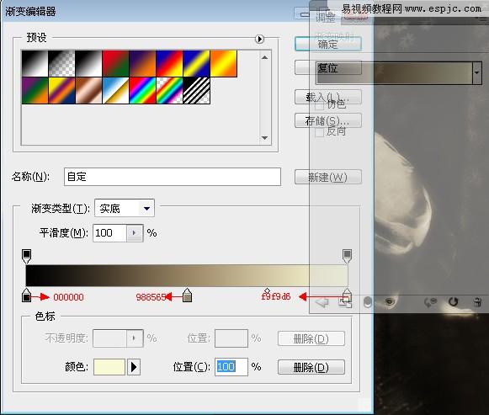The width and height of the screenshot is (489, 415).
Task: Click gradient preview bar in Adjustments panel
Action: coord(394,72)
